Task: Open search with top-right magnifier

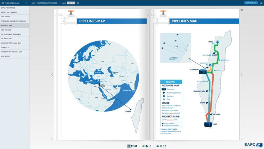Action: coord(261,3)
